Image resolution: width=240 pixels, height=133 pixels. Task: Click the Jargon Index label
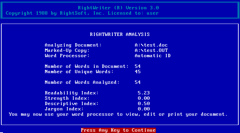(64, 109)
